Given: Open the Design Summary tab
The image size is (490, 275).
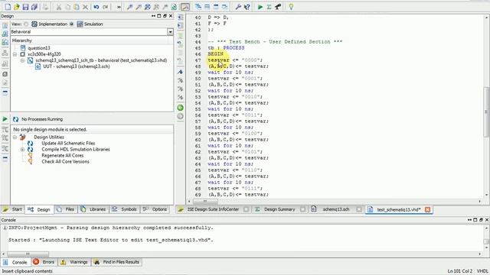Looking at the screenshot, I should click(x=279, y=209).
